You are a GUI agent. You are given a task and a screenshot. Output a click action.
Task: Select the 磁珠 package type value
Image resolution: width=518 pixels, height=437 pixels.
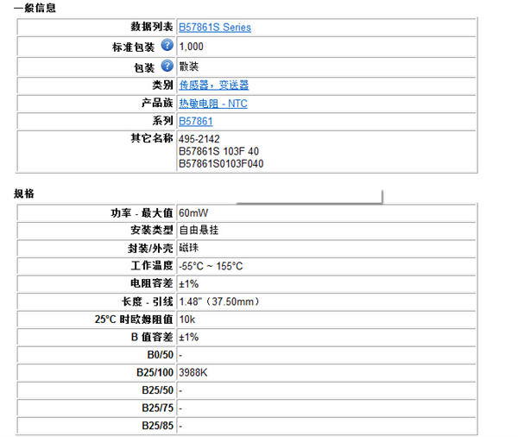[188, 248]
